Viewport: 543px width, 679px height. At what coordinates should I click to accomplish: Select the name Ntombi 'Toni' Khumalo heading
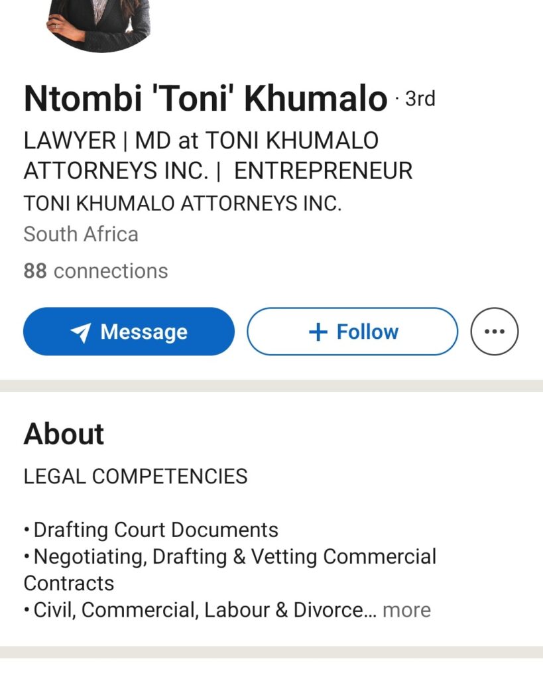coord(206,99)
